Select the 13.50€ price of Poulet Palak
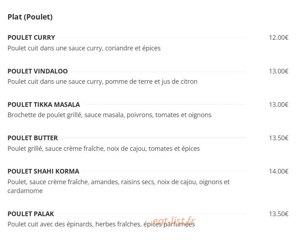The width and height of the screenshot is (299, 247). 278,214
